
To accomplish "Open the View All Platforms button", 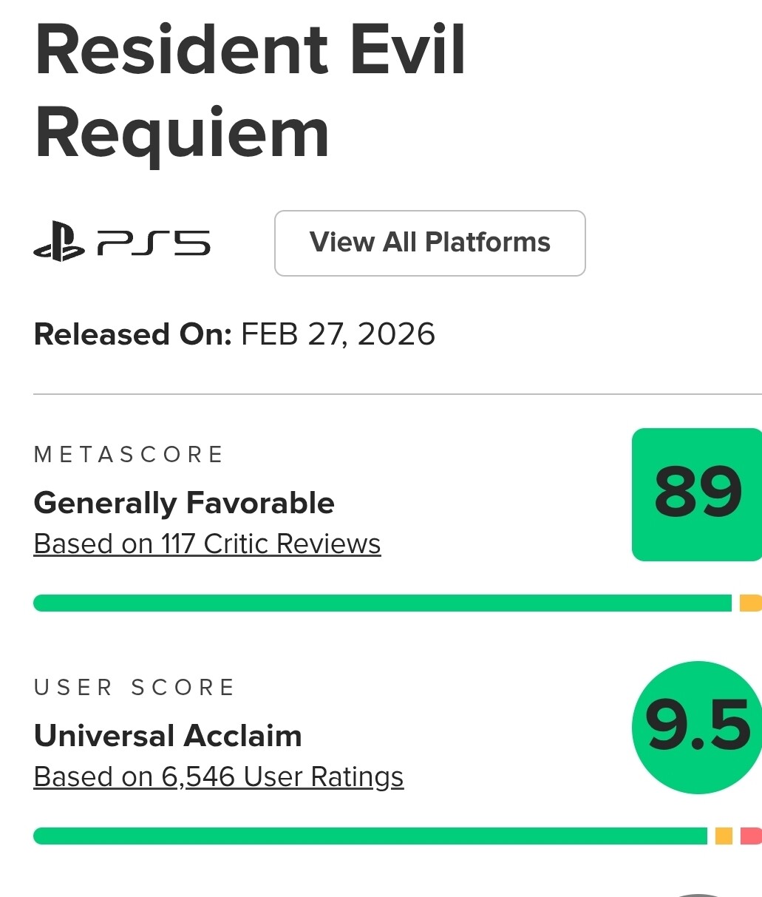I will click(x=429, y=243).
